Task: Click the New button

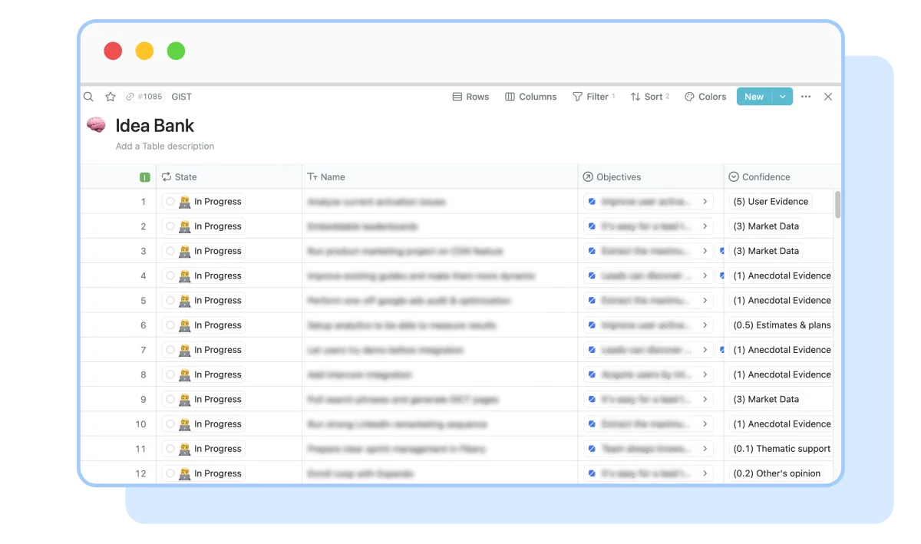Action: [754, 97]
